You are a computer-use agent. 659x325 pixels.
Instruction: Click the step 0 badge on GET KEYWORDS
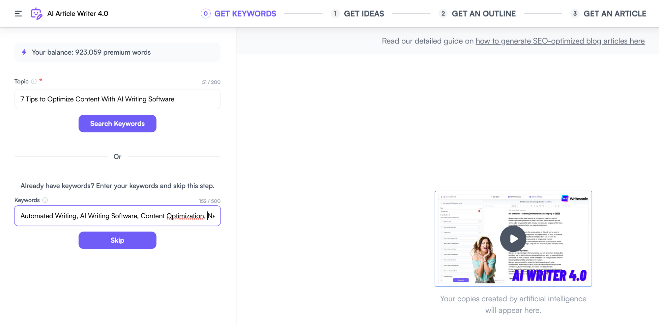click(x=205, y=14)
